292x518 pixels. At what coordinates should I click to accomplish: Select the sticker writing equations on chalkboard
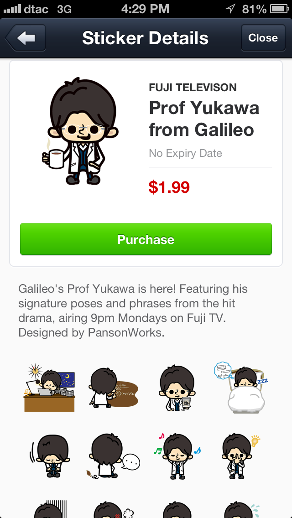coord(114,387)
